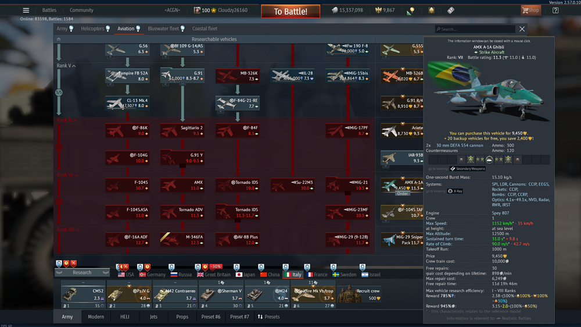Switch to Preset #7
This screenshot has width=581, height=327.
239,317
